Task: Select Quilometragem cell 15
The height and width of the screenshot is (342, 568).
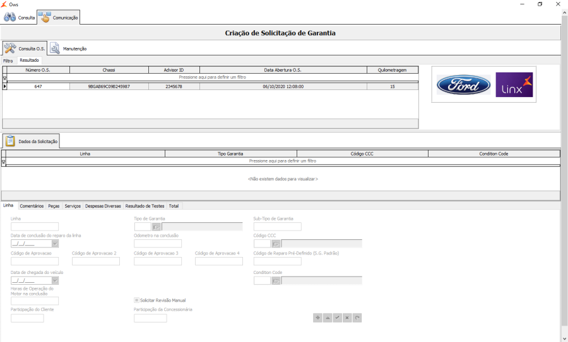Action: [x=393, y=86]
